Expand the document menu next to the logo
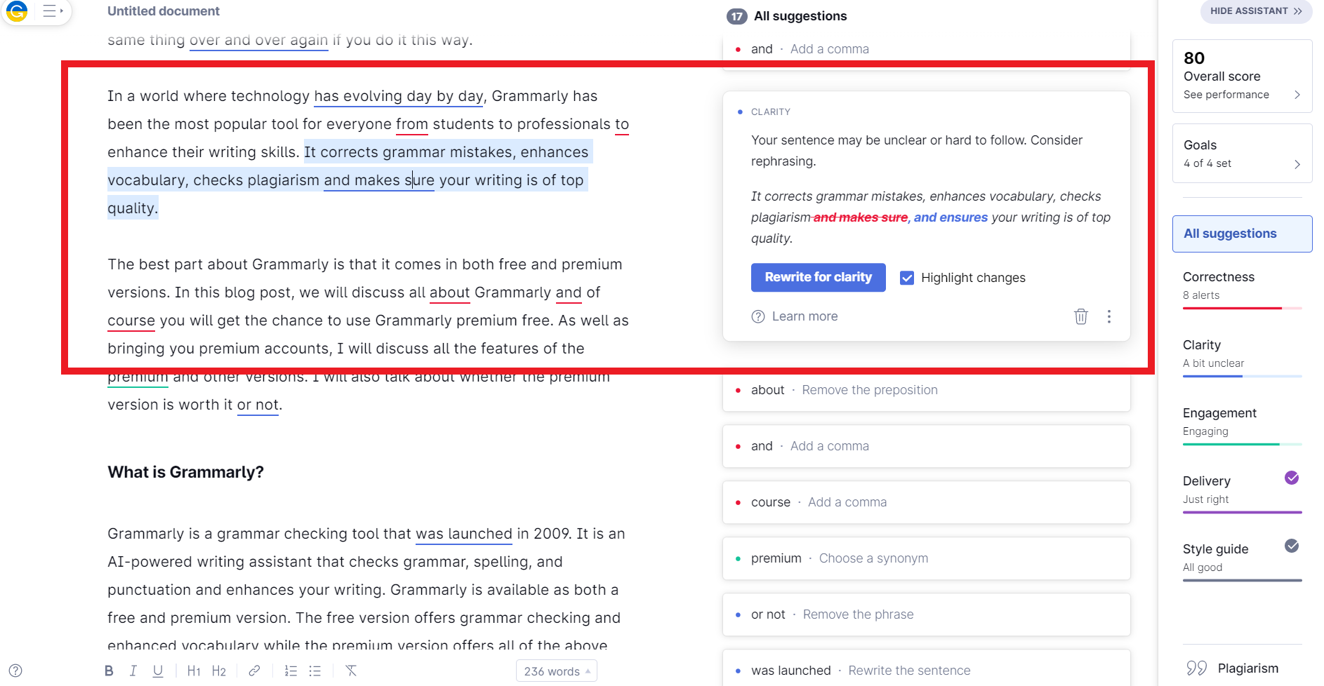This screenshot has height=686, width=1324. point(51,11)
